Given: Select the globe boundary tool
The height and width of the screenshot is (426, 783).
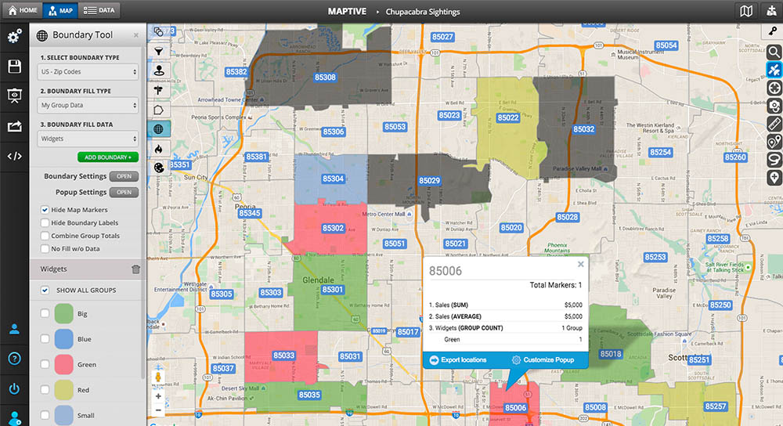Looking at the screenshot, I should pyautogui.click(x=159, y=129).
